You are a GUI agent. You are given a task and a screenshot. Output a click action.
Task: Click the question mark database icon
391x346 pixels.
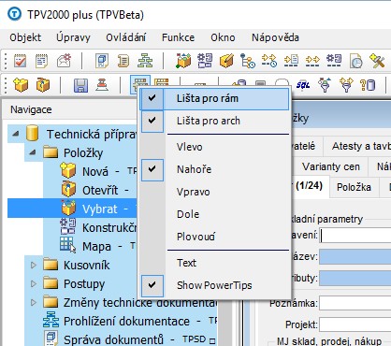tap(368, 85)
